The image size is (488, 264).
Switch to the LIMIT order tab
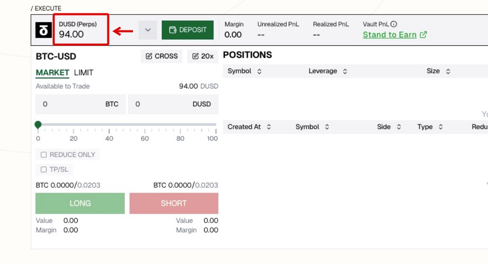pos(84,73)
